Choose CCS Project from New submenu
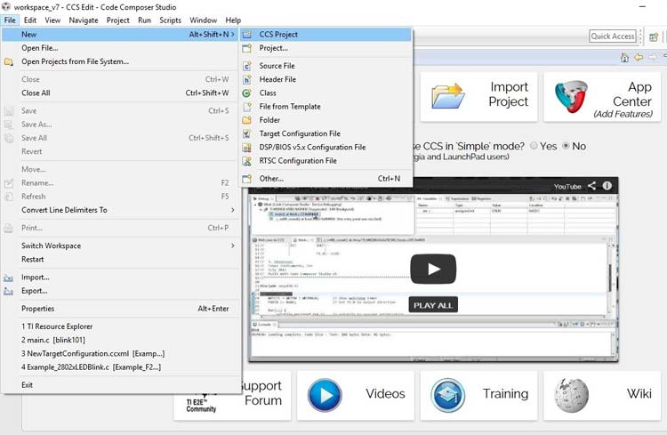This screenshot has height=435, width=667. coord(278,35)
